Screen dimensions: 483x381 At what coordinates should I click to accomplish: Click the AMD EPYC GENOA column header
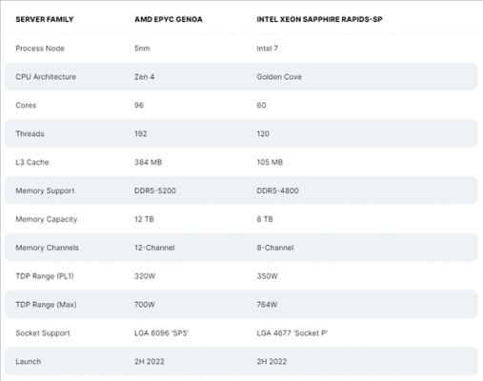169,19
